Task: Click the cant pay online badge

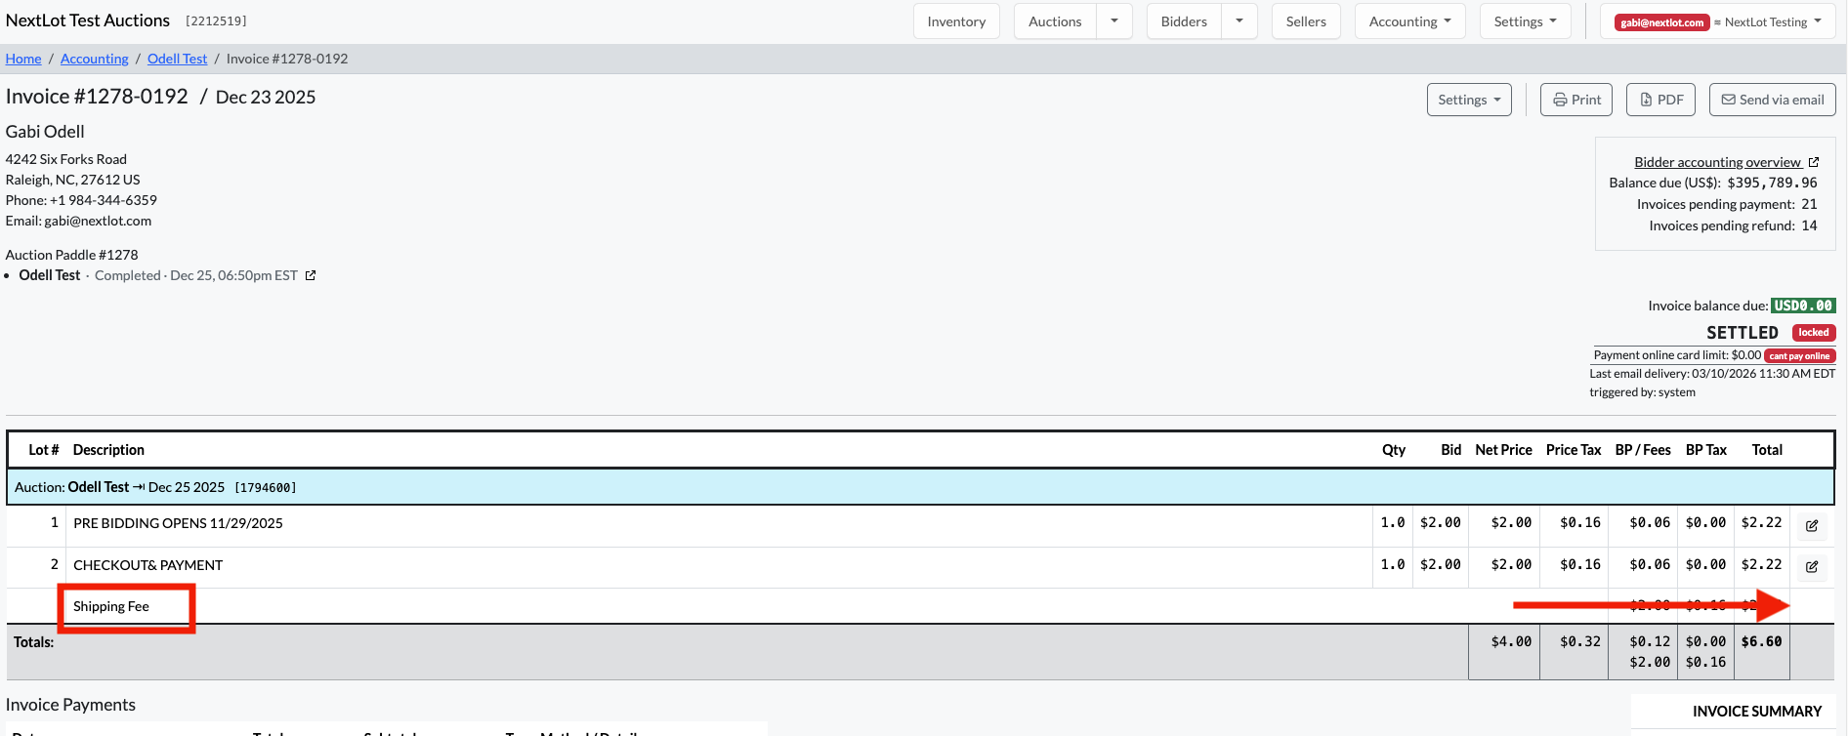Action: click(1799, 356)
